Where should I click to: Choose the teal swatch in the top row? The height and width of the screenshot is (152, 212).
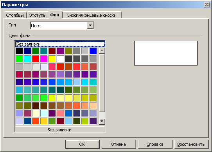point(44,51)
